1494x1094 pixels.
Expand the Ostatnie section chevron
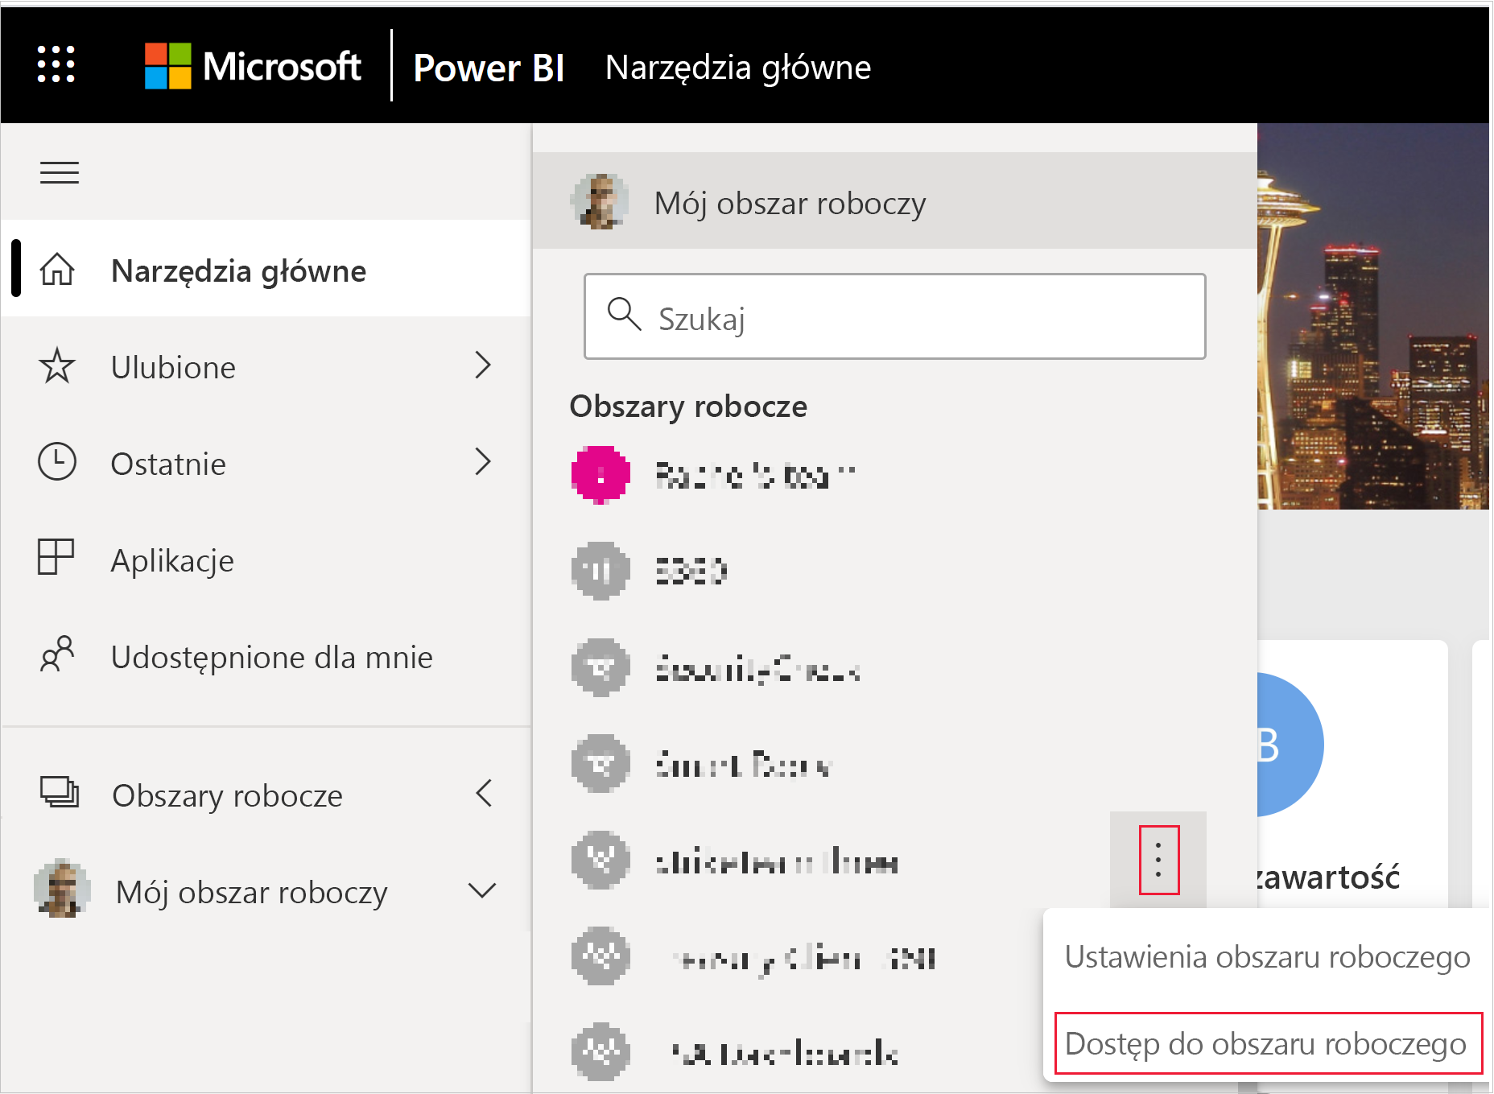tap(484, 462)
